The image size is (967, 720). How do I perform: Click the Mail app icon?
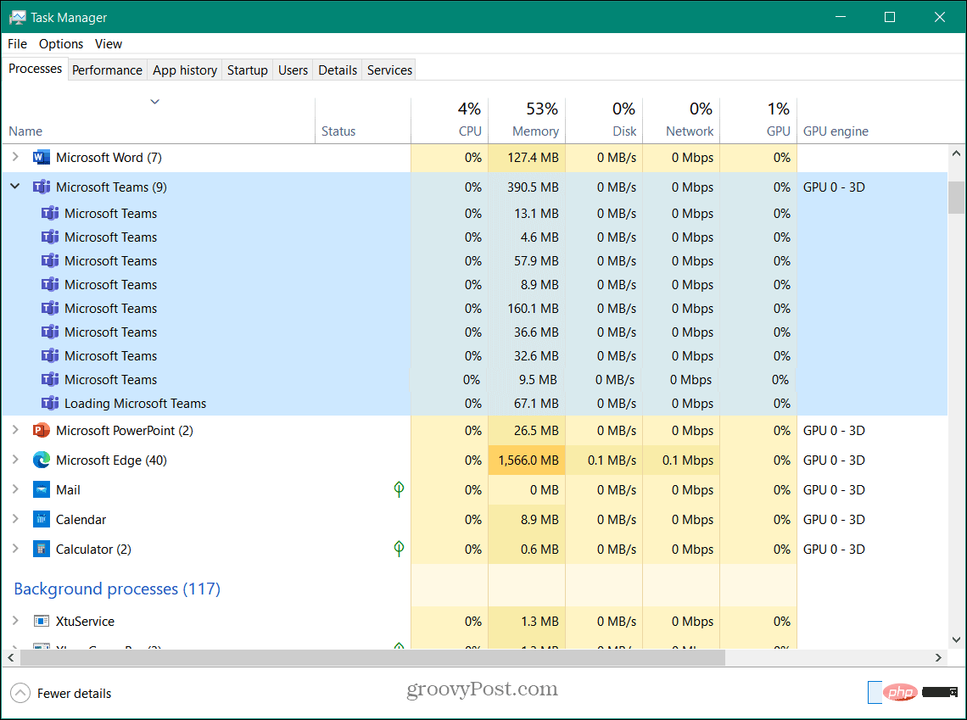tap(42, 490)
